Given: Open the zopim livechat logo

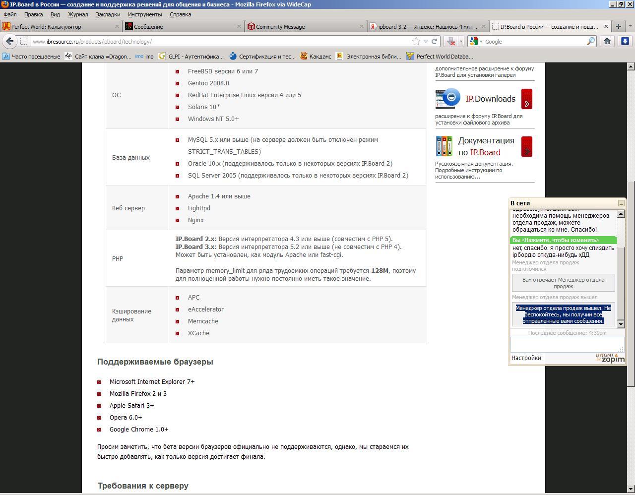Looking at the screenshot, I should (x=610, y=358).
